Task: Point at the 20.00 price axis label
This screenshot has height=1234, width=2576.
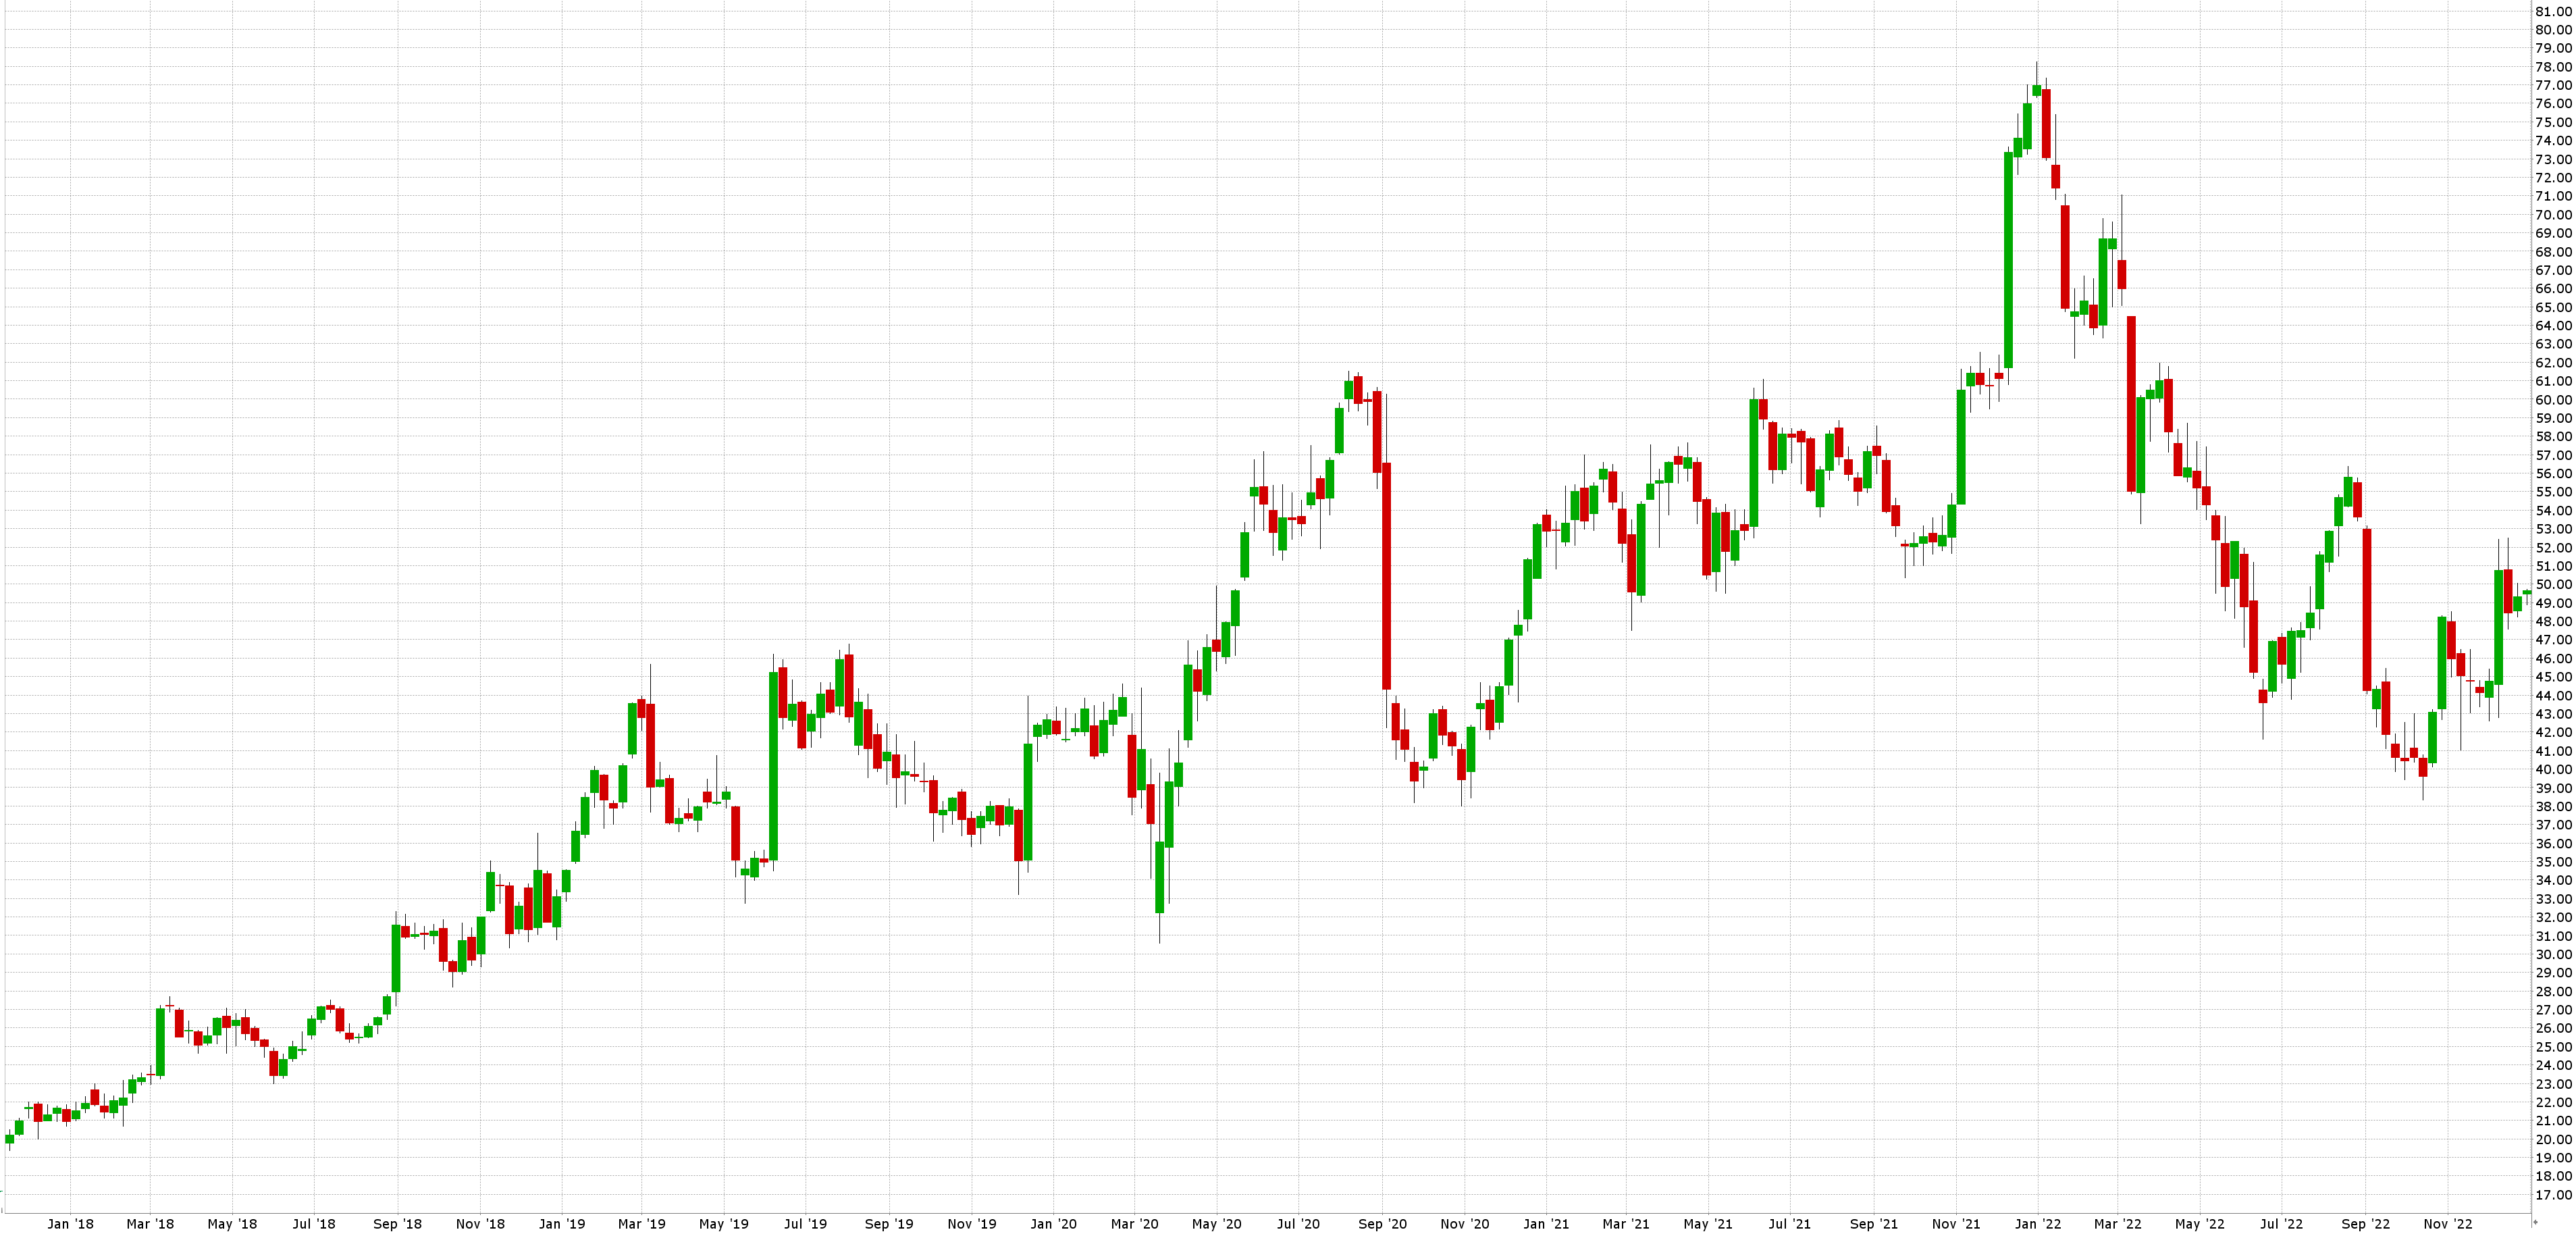Action: 2553,1139
